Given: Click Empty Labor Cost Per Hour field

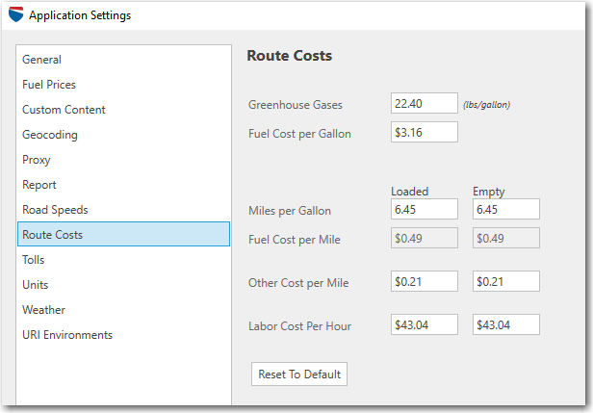Looking at the screenshot, I should pos(506,324).
